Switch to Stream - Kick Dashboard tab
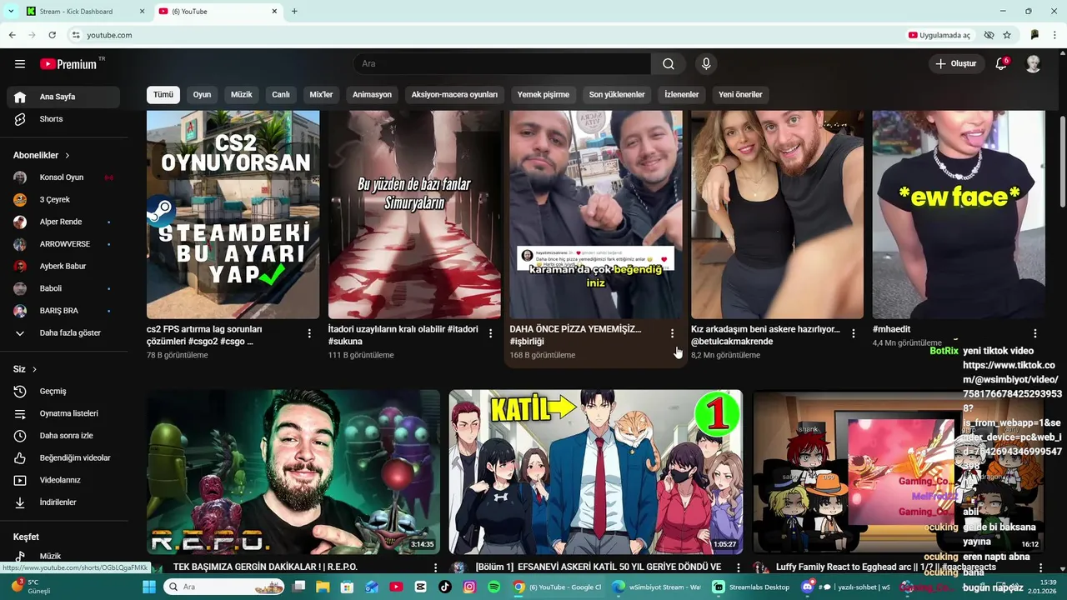This screenshot has height=600, width=1067. (x=83, y=12)
